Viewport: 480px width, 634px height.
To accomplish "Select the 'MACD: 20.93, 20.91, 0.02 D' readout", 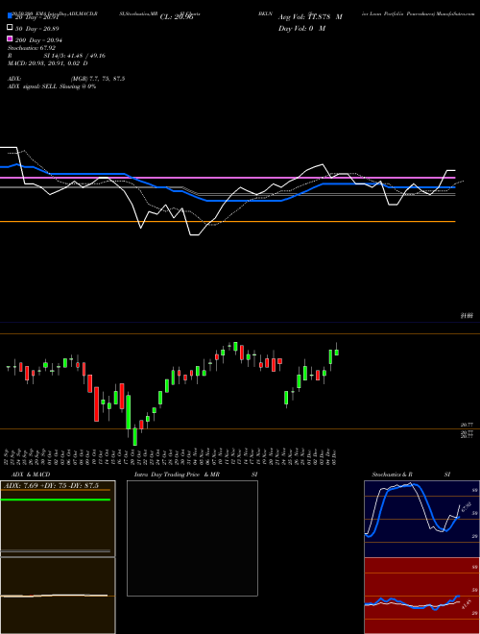I will coord(48,63).
